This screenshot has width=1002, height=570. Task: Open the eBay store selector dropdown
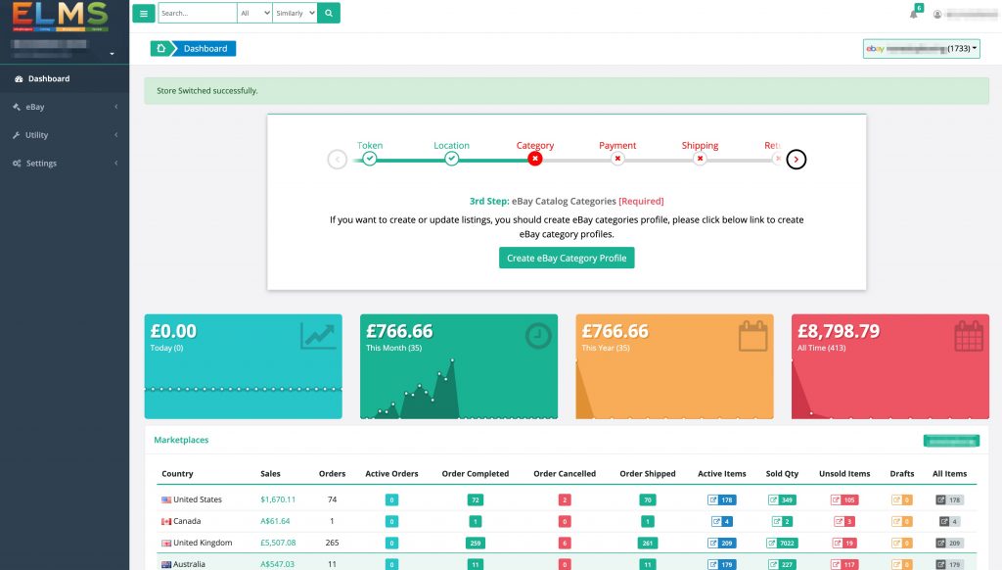920,47
